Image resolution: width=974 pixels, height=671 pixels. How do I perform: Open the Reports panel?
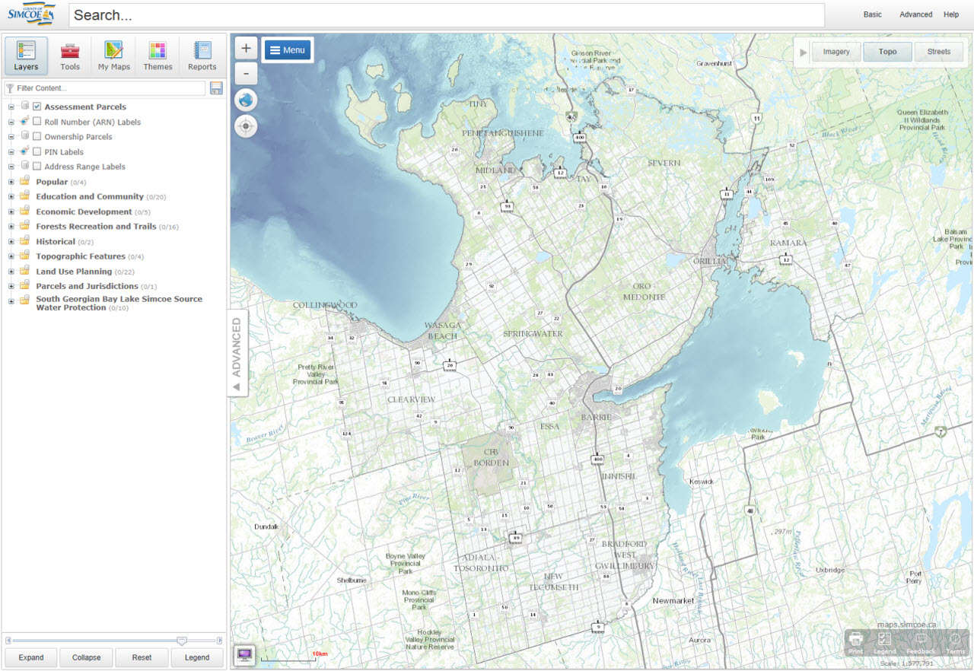tap(202, 56)
